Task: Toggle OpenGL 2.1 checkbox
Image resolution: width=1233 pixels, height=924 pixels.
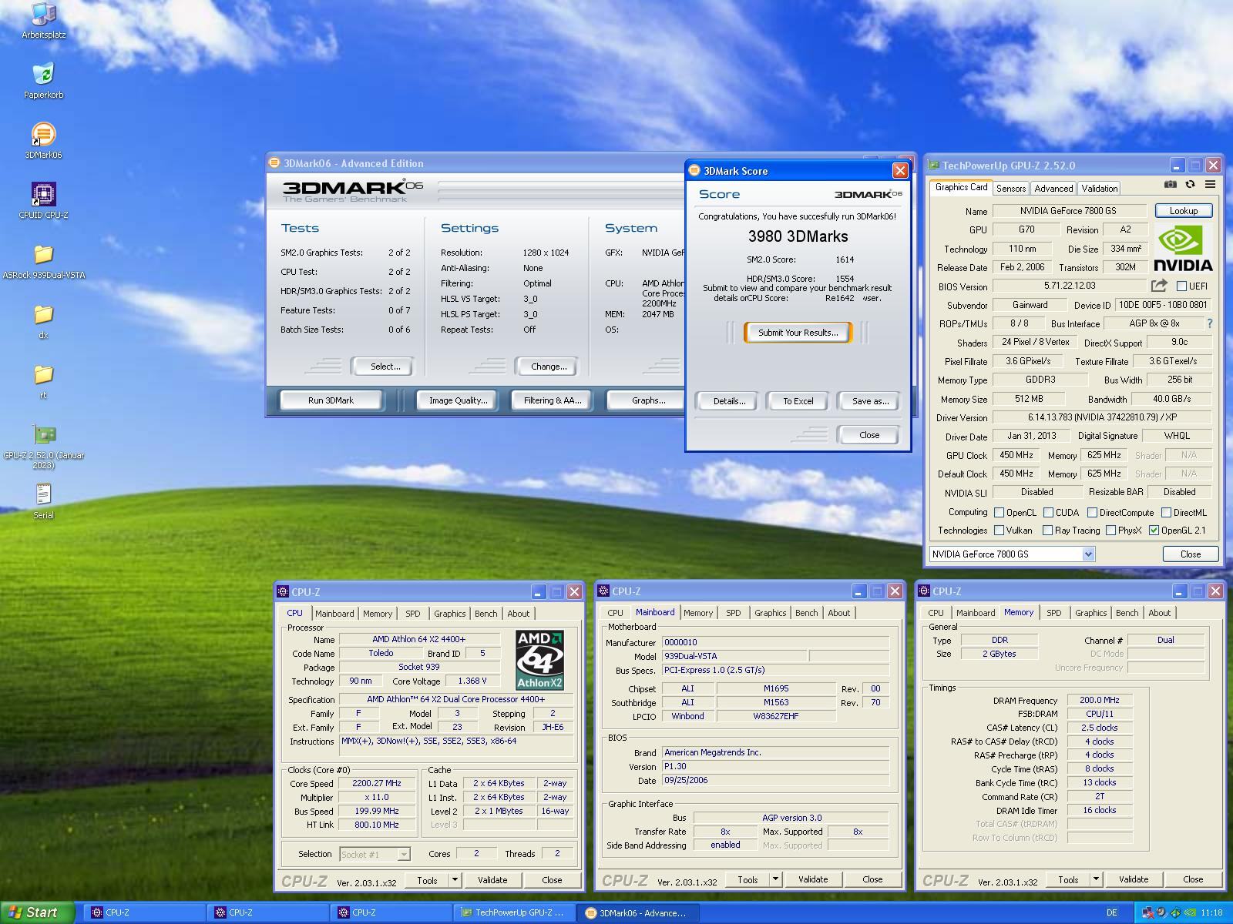Action: pyautogui.click(x=1154, y=531)
